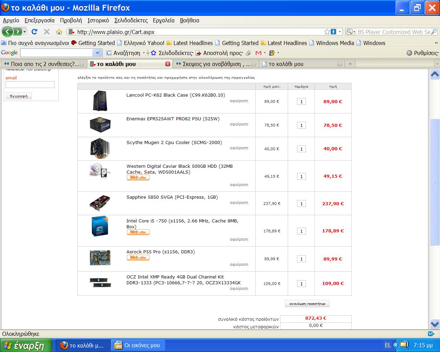The width and height of the screenshot is (440, 352).
Task: Expand the Gmail dropdown arrow in Google toolbar
Action: [x=264, y=53]
